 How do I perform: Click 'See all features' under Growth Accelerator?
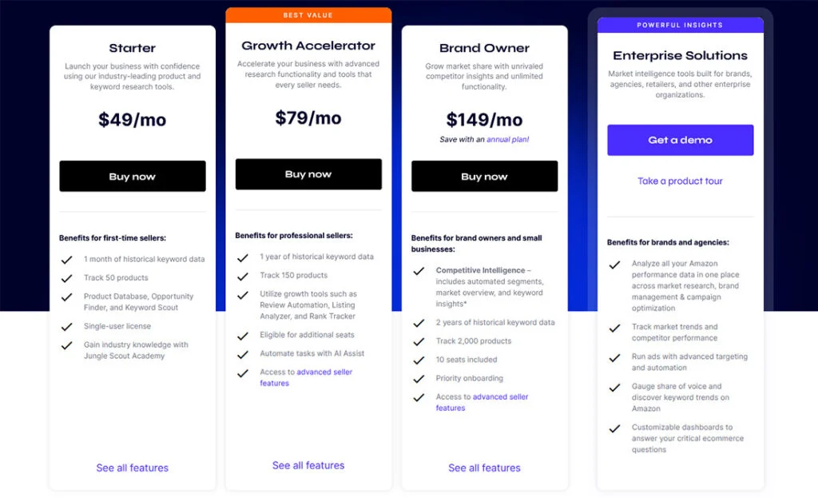308,465
